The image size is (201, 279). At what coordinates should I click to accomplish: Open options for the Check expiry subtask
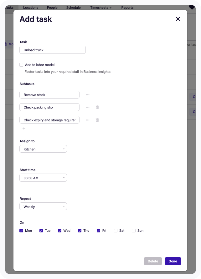point(88,120)
